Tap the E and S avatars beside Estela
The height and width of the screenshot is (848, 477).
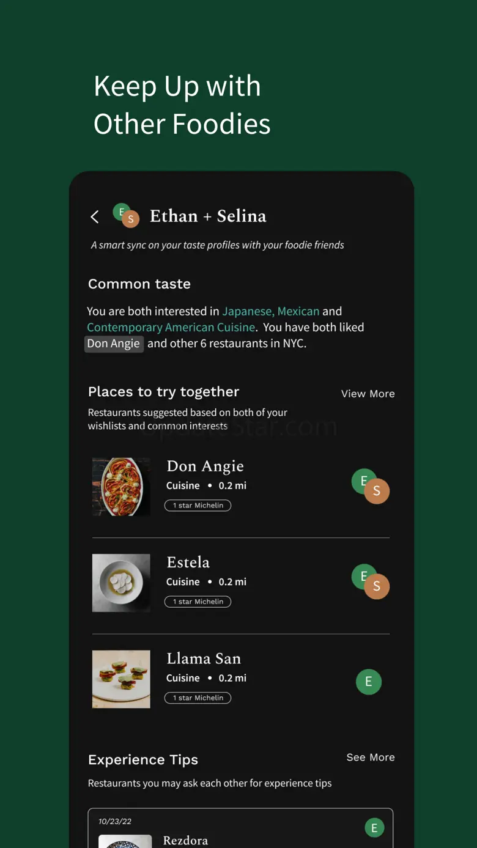coord(371,581)
